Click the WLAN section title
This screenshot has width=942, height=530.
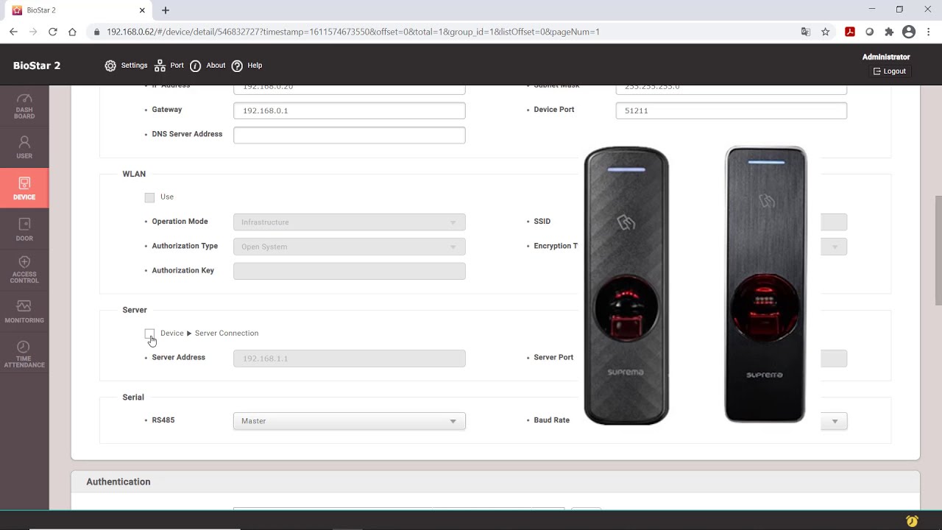click(x=134, y=174)
